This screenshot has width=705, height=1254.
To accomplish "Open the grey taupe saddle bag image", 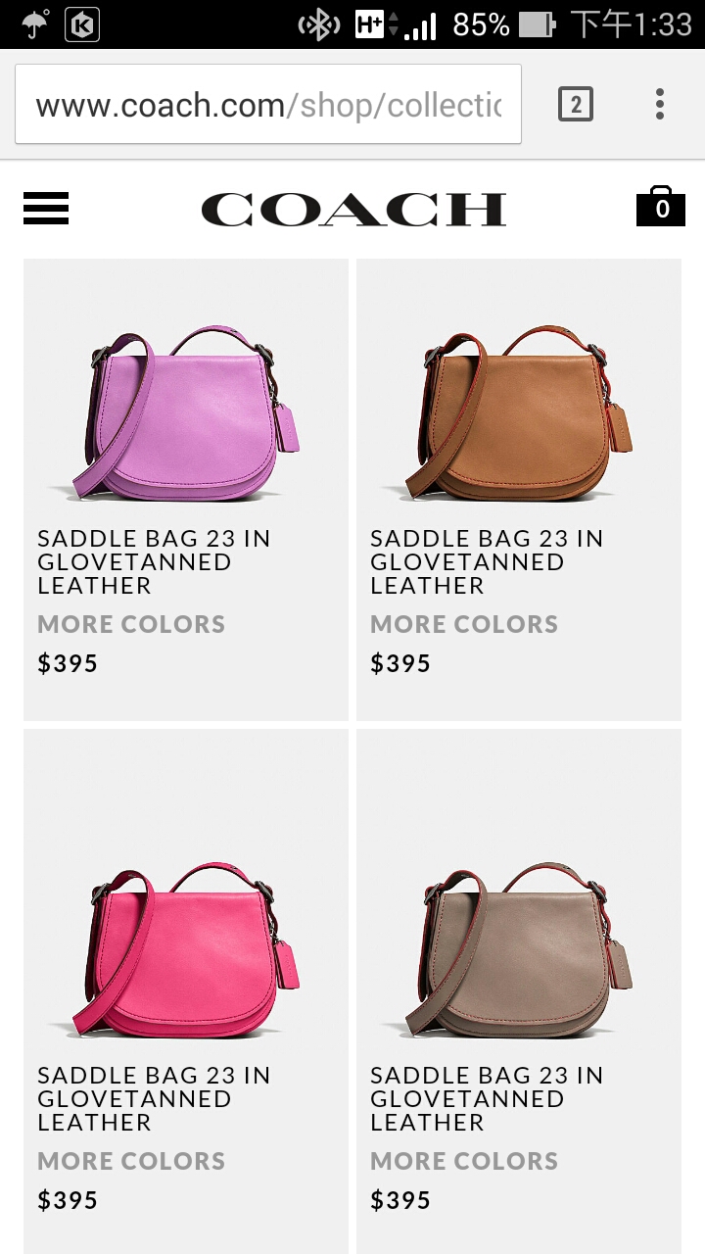I will [x=519, y=950].
